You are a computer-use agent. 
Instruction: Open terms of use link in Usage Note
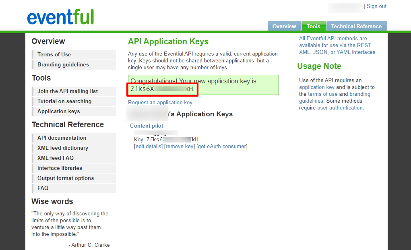tap(323, 94)
